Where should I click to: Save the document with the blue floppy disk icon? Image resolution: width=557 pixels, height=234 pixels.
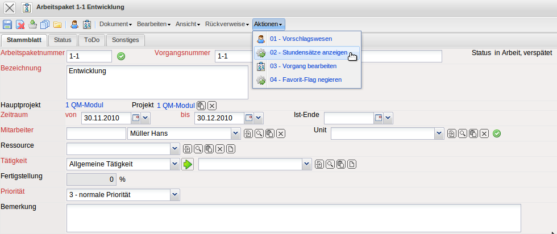pos(7,24)
